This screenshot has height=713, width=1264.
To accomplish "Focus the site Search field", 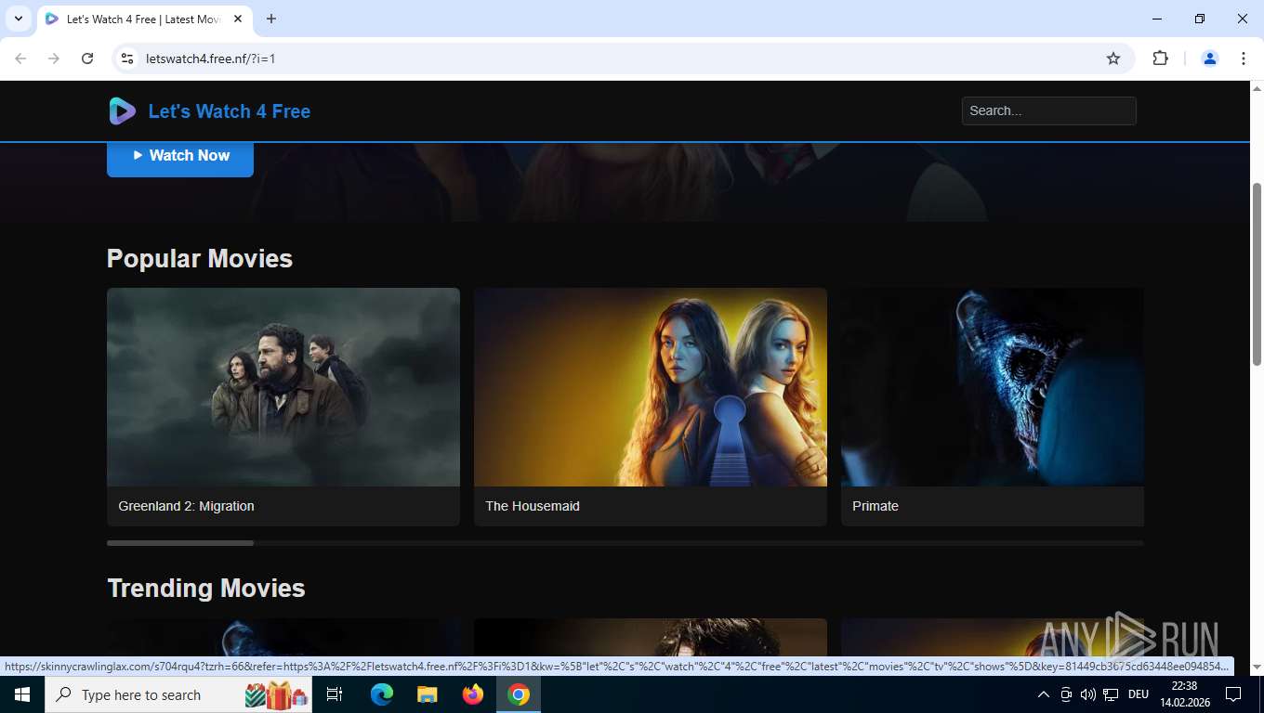I will click(x=1048, y=110).
